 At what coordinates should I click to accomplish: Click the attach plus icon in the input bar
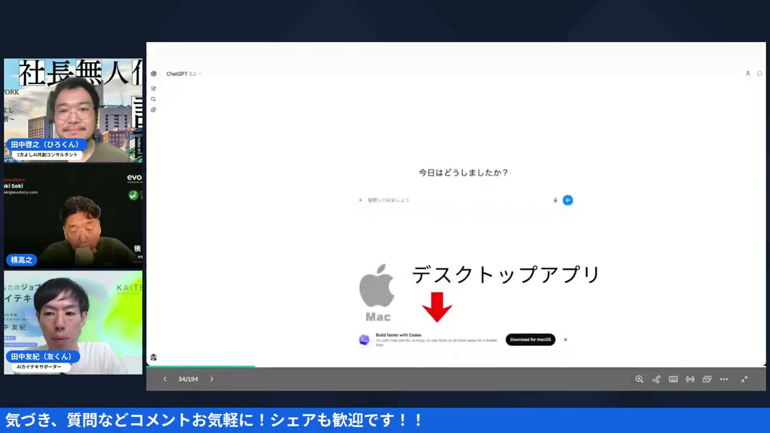[360, 200]
